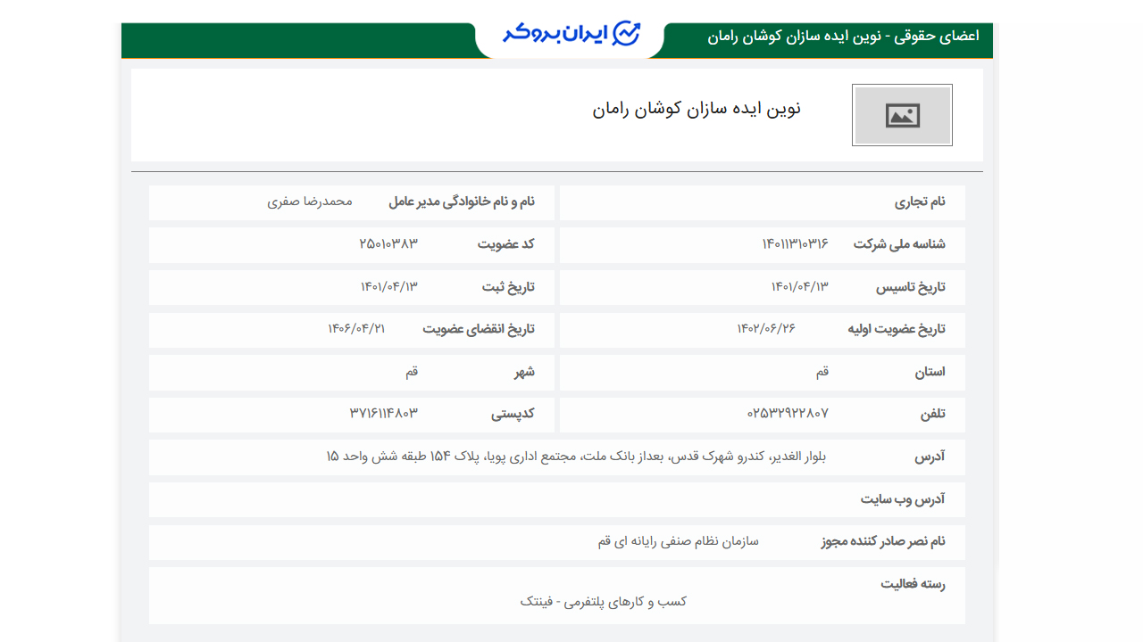
Task: Click the تاریخ تاسیس label
Action: point(909,287)
